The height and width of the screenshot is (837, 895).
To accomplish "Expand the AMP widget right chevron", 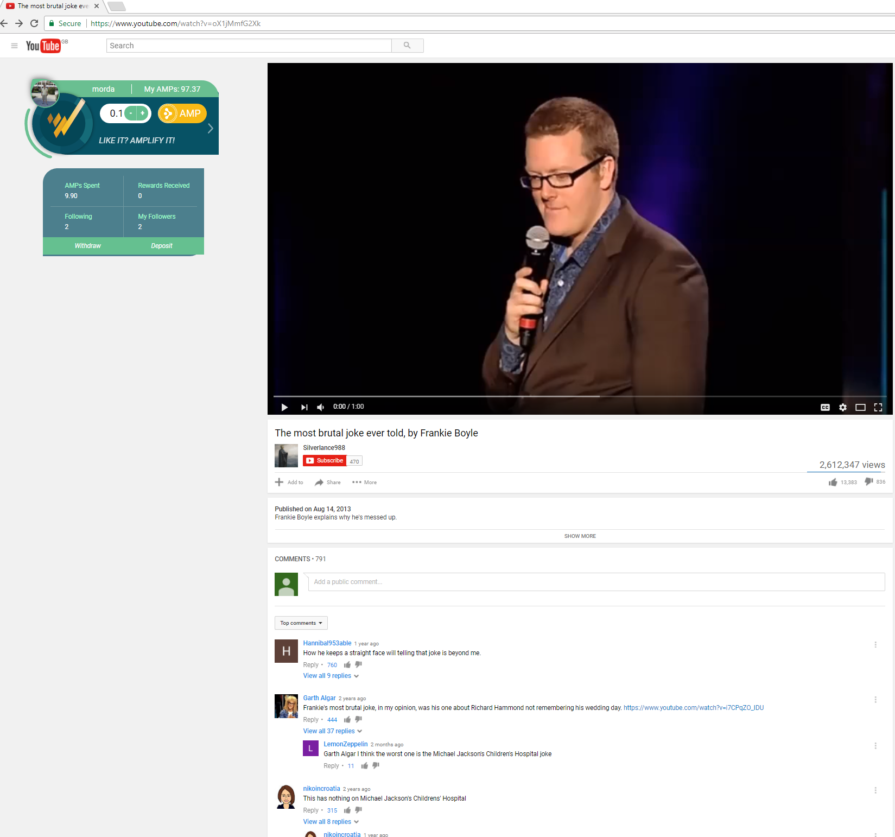I will coord(211,129).
